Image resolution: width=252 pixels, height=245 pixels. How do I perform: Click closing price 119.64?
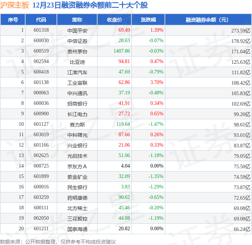click(x=123, y=124)
